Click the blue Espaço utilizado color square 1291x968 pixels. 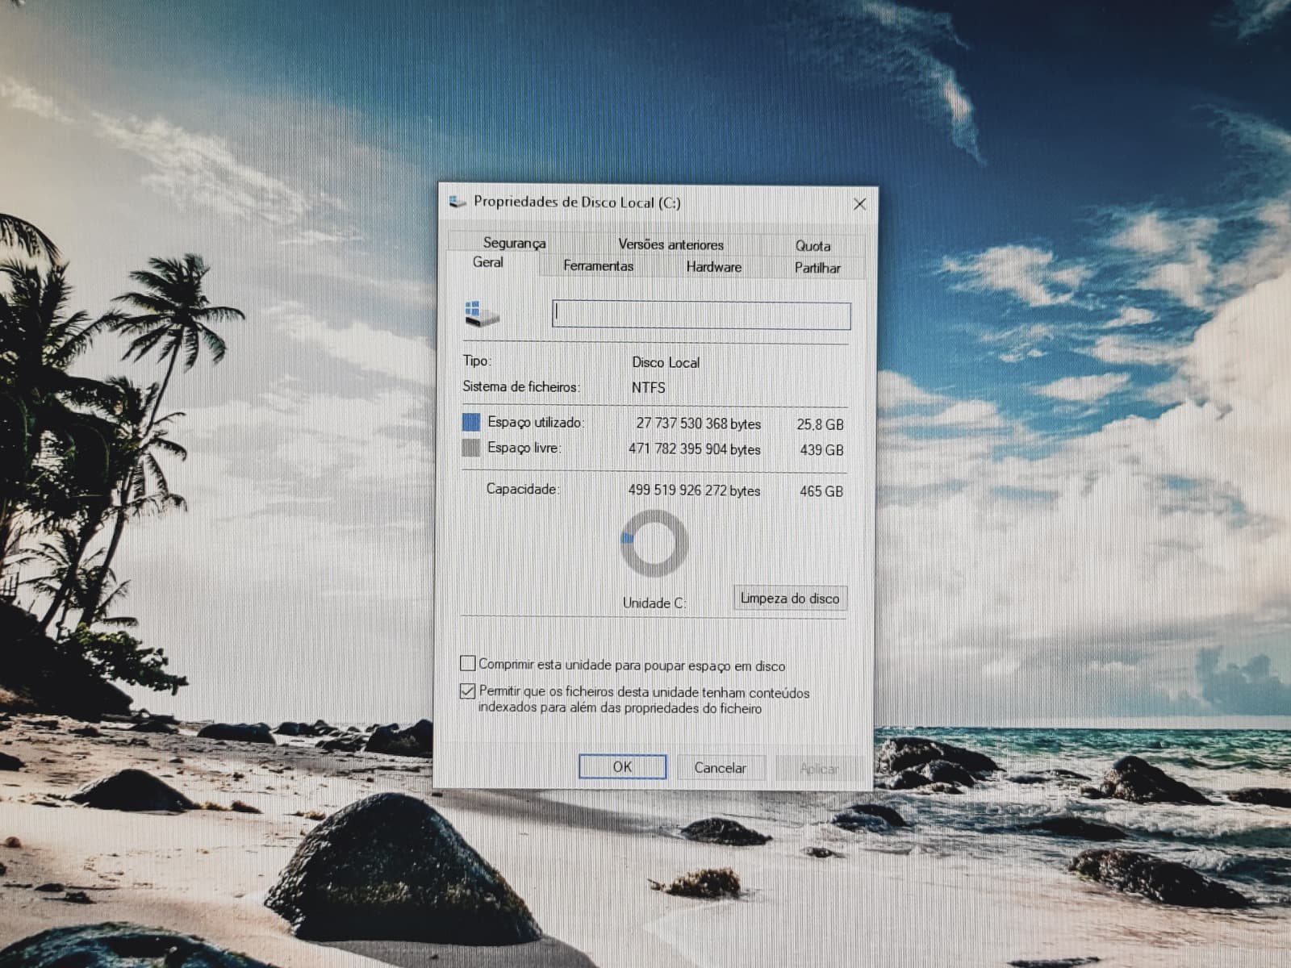point(471,422)
